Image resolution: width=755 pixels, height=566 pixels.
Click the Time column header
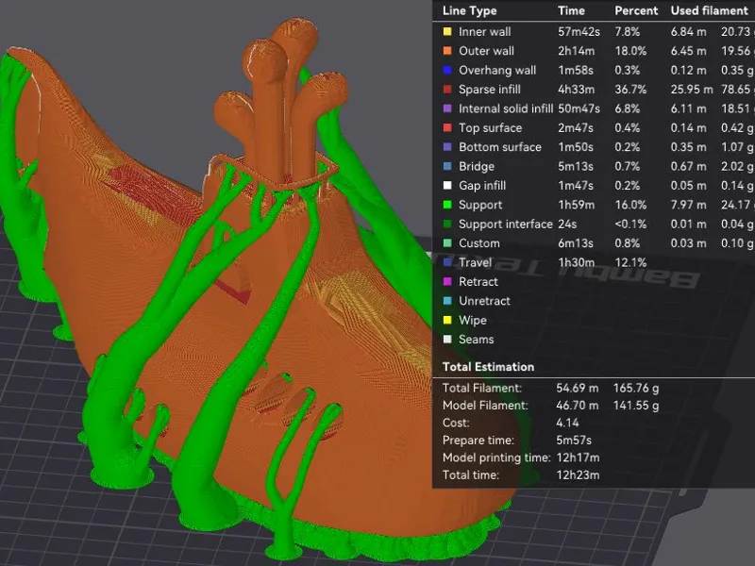point(571,10)
